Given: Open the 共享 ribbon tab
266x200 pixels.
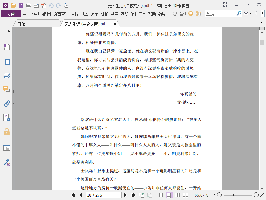Looking at the screenshot, I should [115, 14].
